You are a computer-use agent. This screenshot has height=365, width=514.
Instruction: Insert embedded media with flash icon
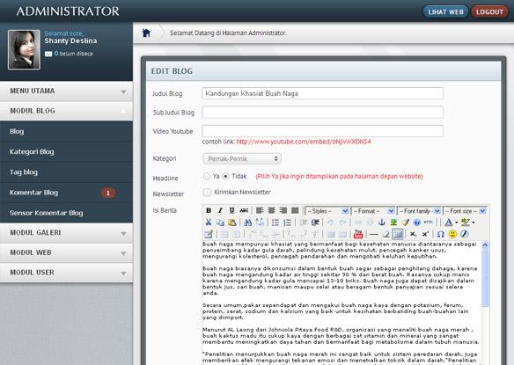coord(464,234)
